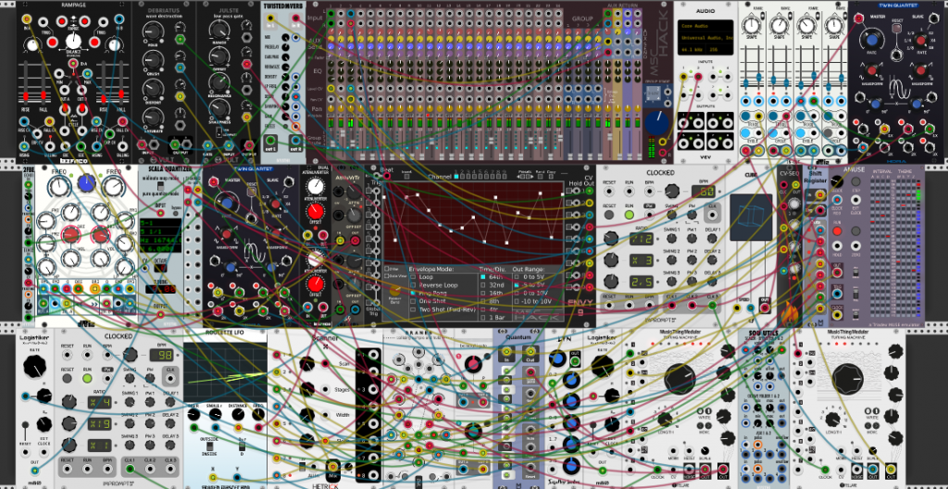Click the red Slave Rate knob on the top-right Twin Quartet

pyautogui.click(x=920, y=41)
